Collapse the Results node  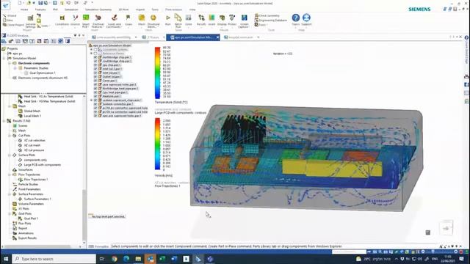(4, 121)
